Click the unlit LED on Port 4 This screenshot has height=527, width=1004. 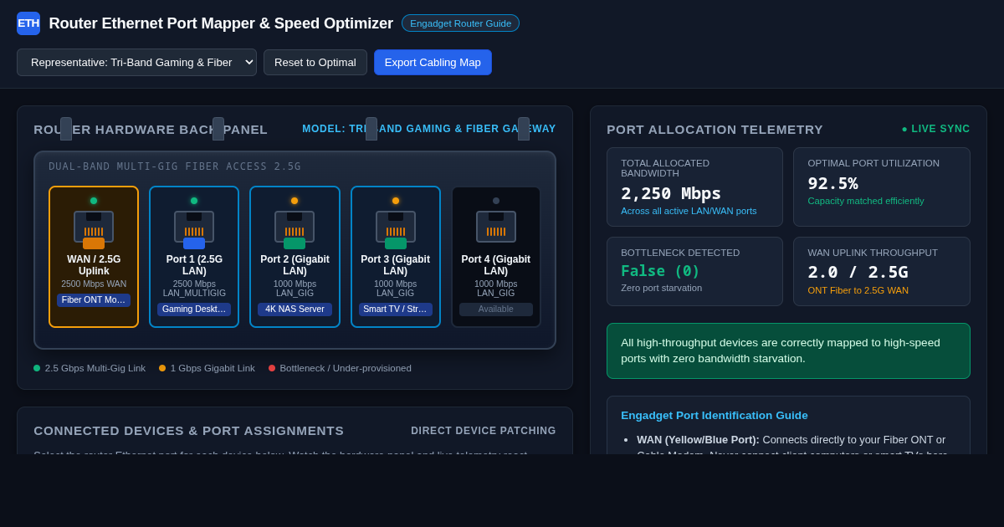(x=496, y=201)
